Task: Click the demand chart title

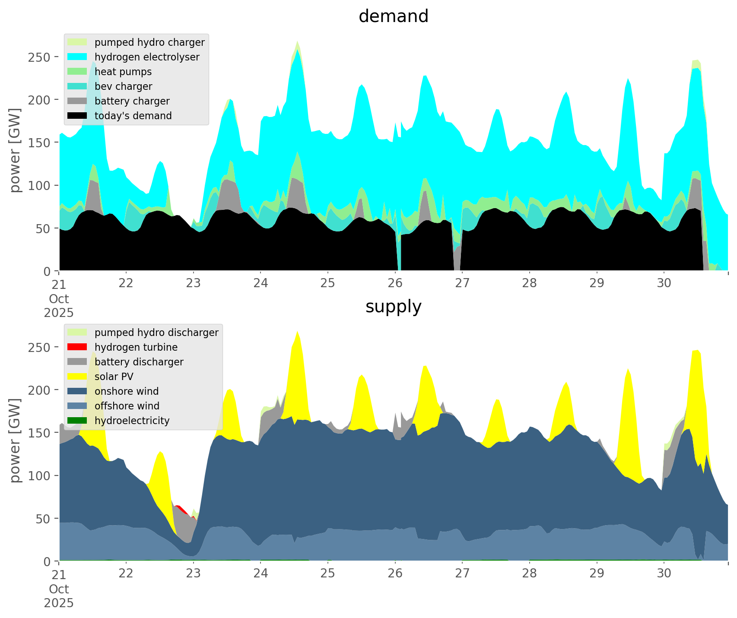Action: point(393,16)
